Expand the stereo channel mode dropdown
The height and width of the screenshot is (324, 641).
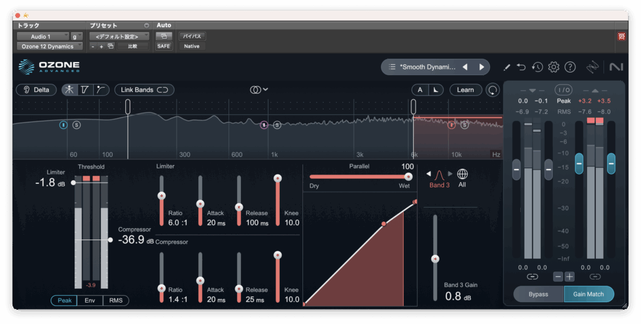(x=259, y=90)
